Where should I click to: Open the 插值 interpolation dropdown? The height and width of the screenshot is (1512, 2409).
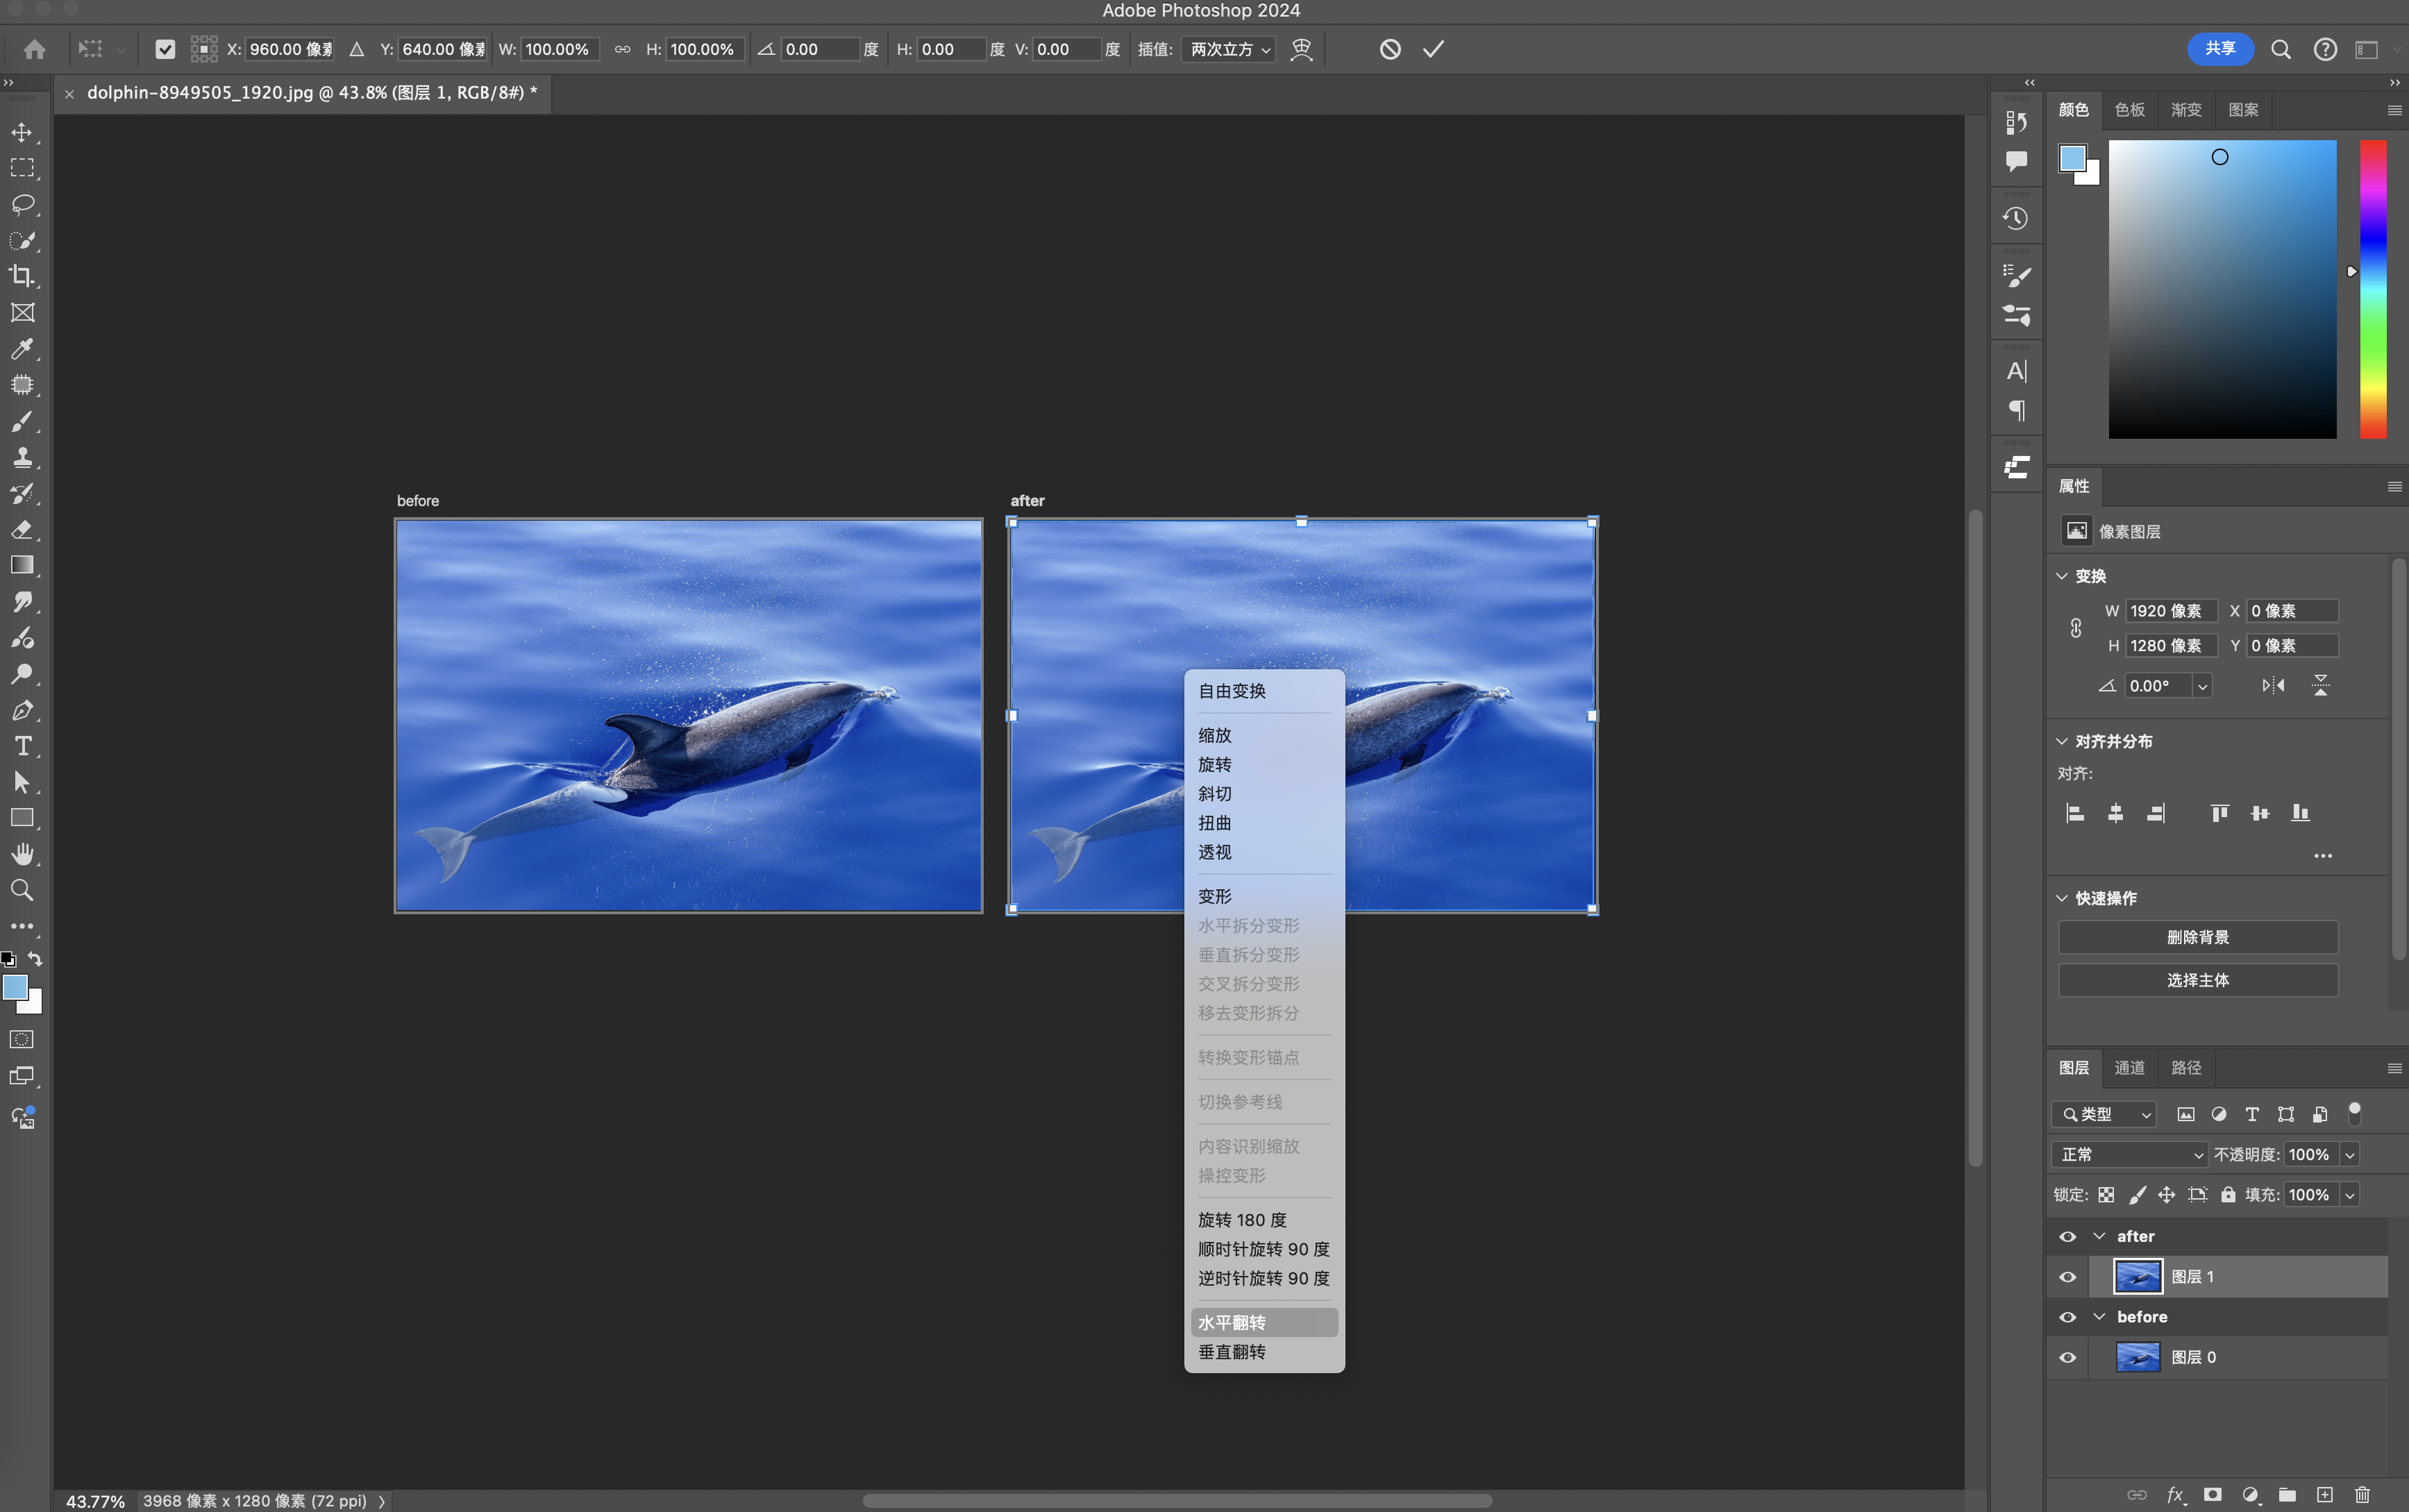[x=1228, y=49]
